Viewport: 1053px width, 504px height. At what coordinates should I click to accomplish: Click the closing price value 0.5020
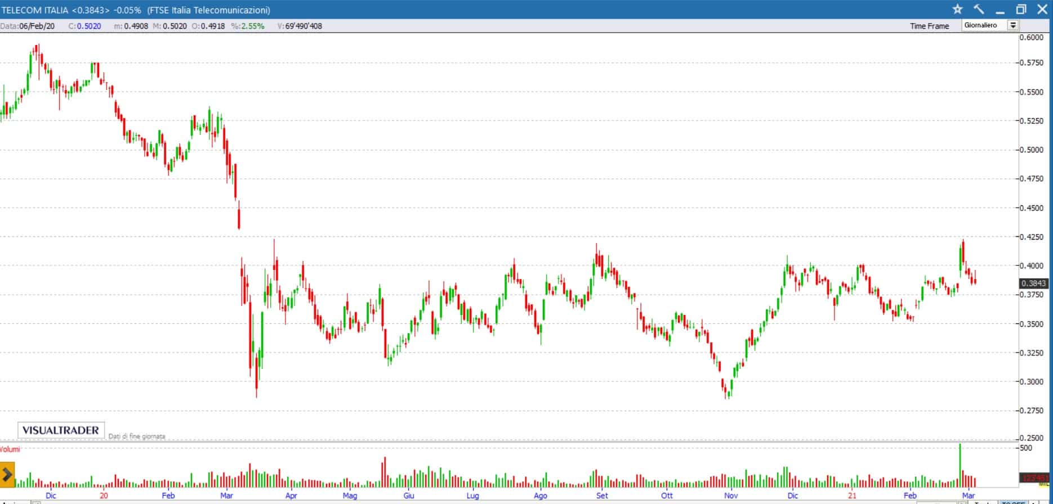89,26
